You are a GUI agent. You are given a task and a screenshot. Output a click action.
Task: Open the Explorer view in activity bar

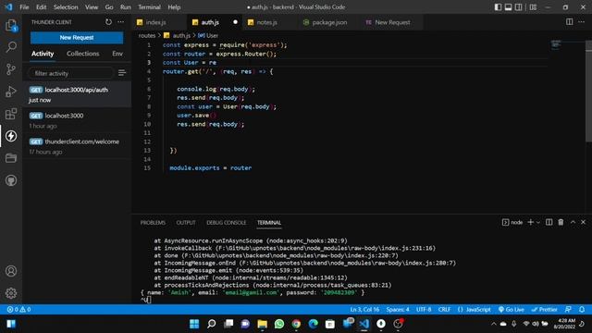point(11,26)
